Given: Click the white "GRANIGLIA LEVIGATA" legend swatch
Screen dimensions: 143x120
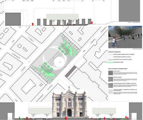Looking at the screenshot, I should point(111,57).
